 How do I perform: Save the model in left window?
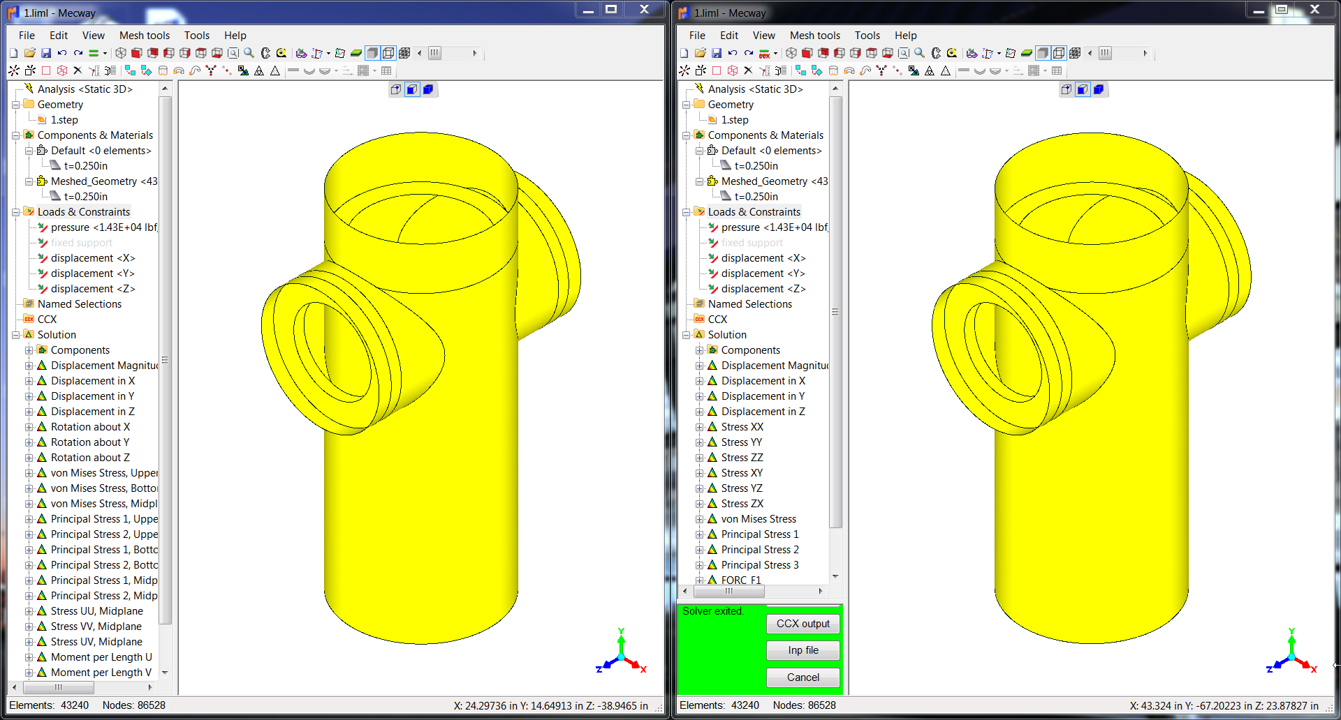click(x=46, y=53)
